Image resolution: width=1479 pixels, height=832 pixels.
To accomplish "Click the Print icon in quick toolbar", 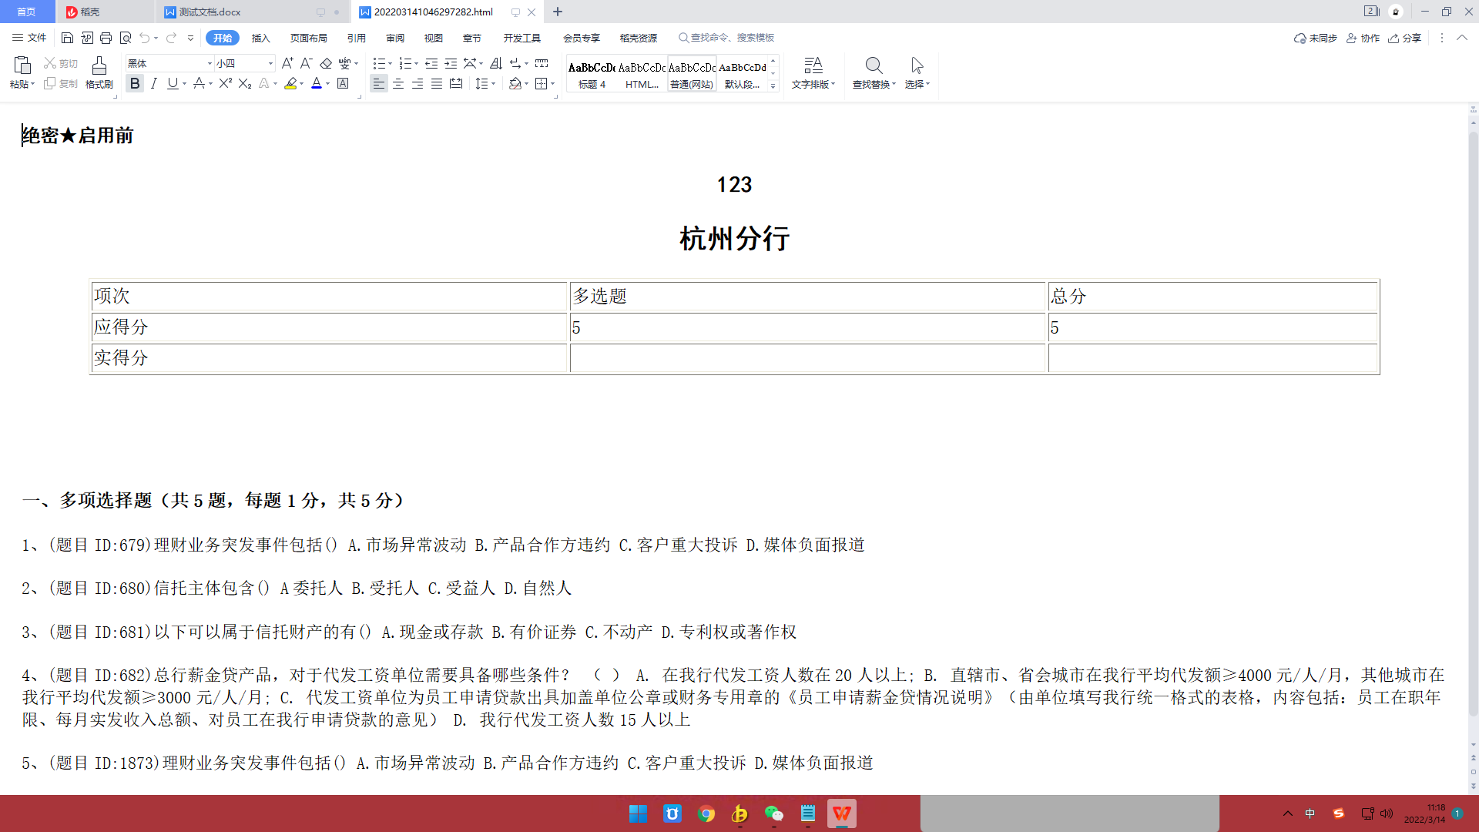I will (x=106, y=38).
